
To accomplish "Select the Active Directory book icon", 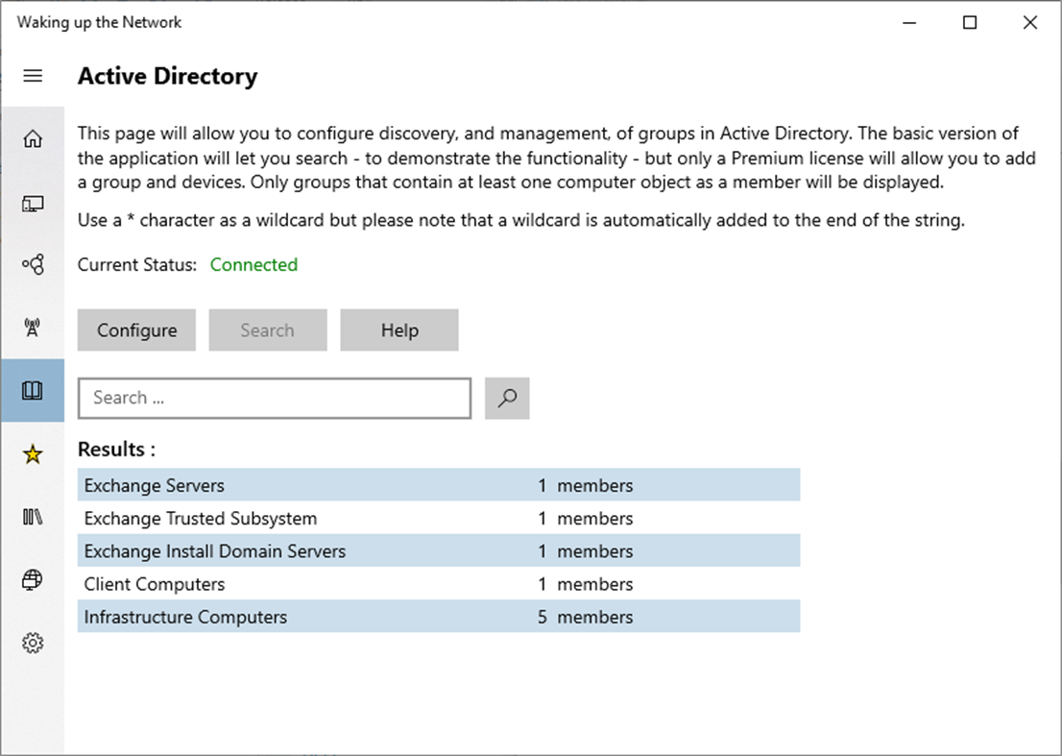I will [33, 391].
